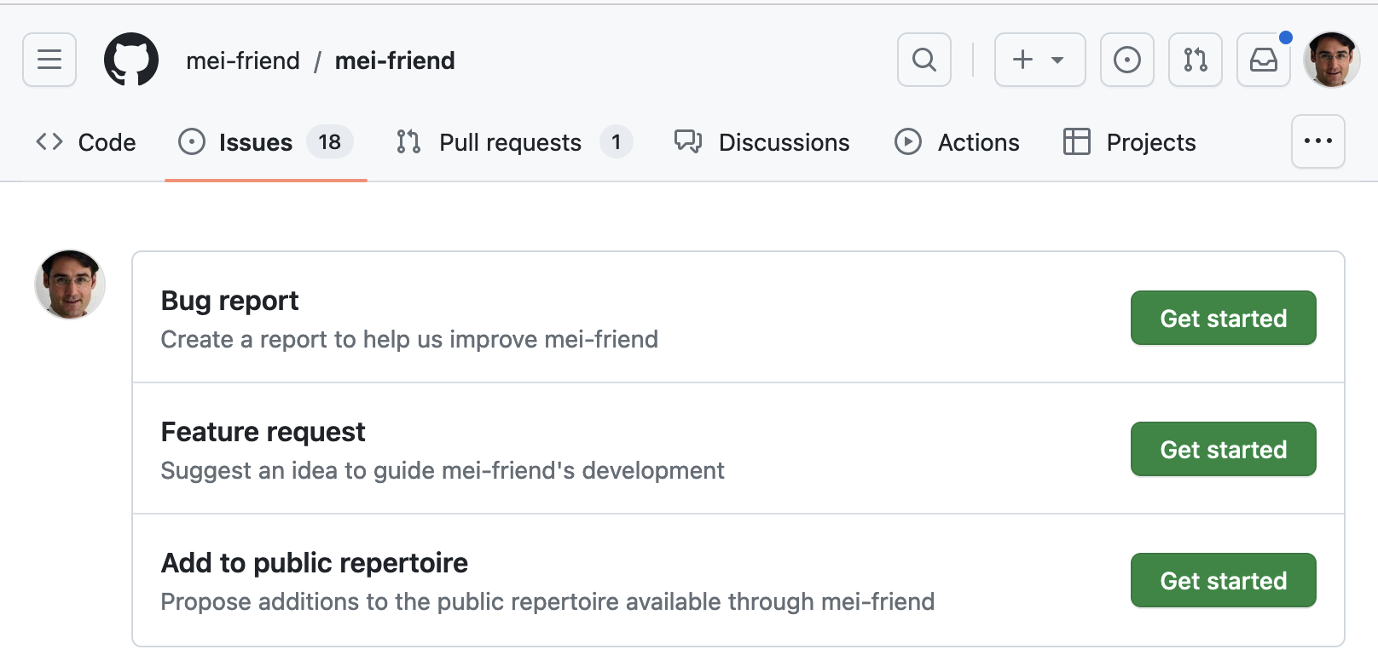The image size is (1378, 661).
Task: Click text 'Propose additions to the public repertoire'
Action: 390,601
